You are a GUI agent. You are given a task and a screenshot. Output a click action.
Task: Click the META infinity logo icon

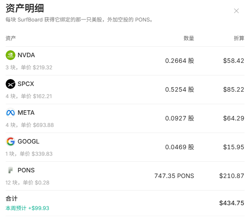(x=11, y=113)
